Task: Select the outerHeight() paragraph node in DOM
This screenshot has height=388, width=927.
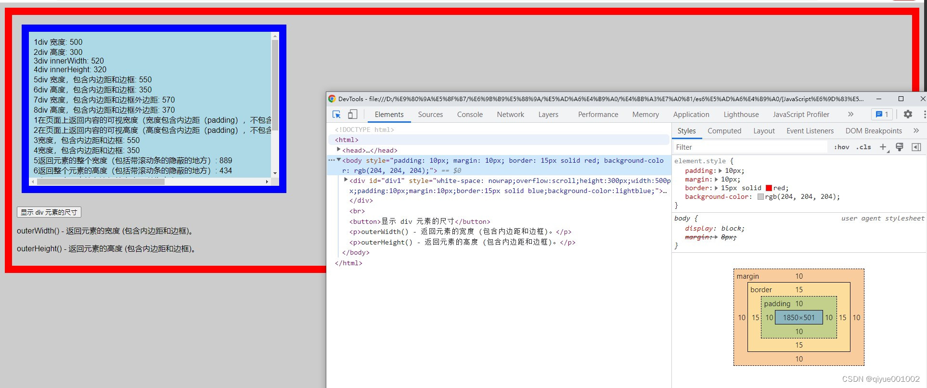Action: tap(462, 242)
